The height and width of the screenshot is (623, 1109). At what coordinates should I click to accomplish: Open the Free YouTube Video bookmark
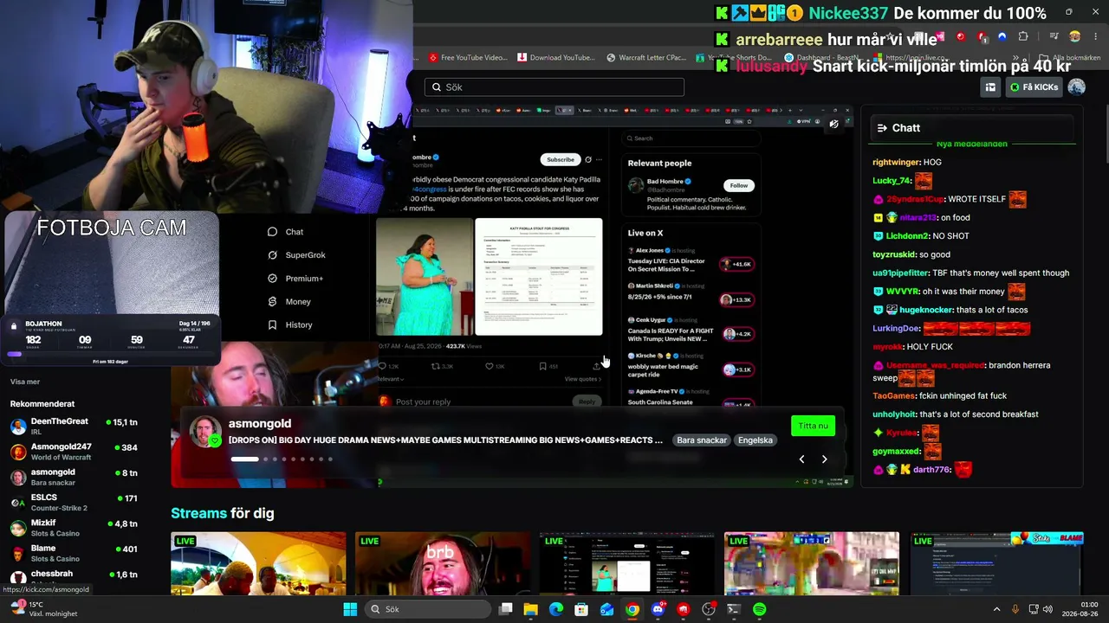click(467, 58)
